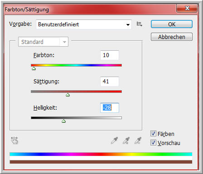
Task: Click the Sättigung slider handle
Action: point(68,95)
